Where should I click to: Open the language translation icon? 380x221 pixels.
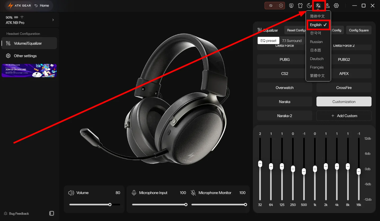point(318,6)
